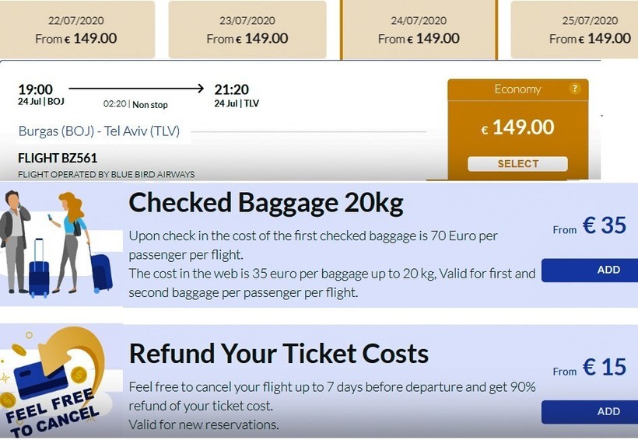This screenshot has height=440, width=638.
Task: Click the Burgas (BOJ) - Tel Aviv (TLV) route
Action: (x=99, y=131)
